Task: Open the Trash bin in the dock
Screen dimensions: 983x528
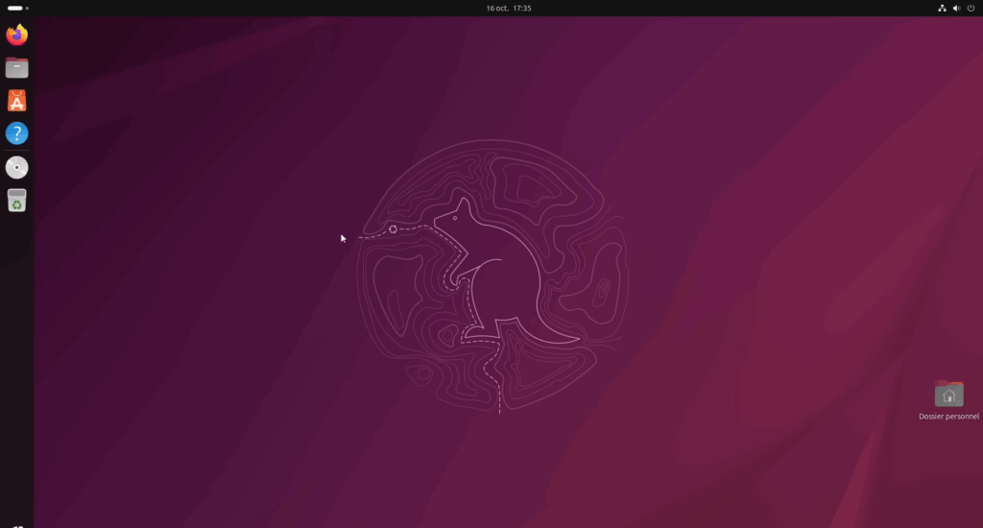Action: click(16, 201)
